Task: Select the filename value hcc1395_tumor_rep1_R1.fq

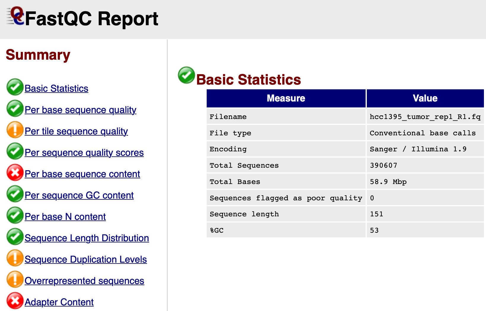Action: click(x=425, y=117)
